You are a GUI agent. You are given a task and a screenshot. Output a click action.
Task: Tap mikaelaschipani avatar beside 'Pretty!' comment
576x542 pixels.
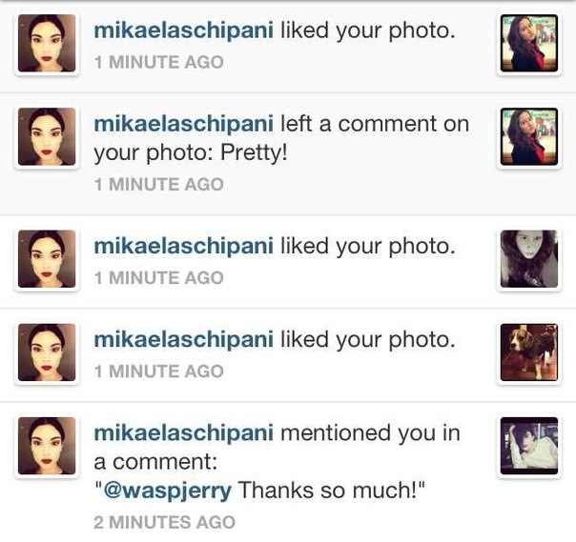(x=47, y=136)
